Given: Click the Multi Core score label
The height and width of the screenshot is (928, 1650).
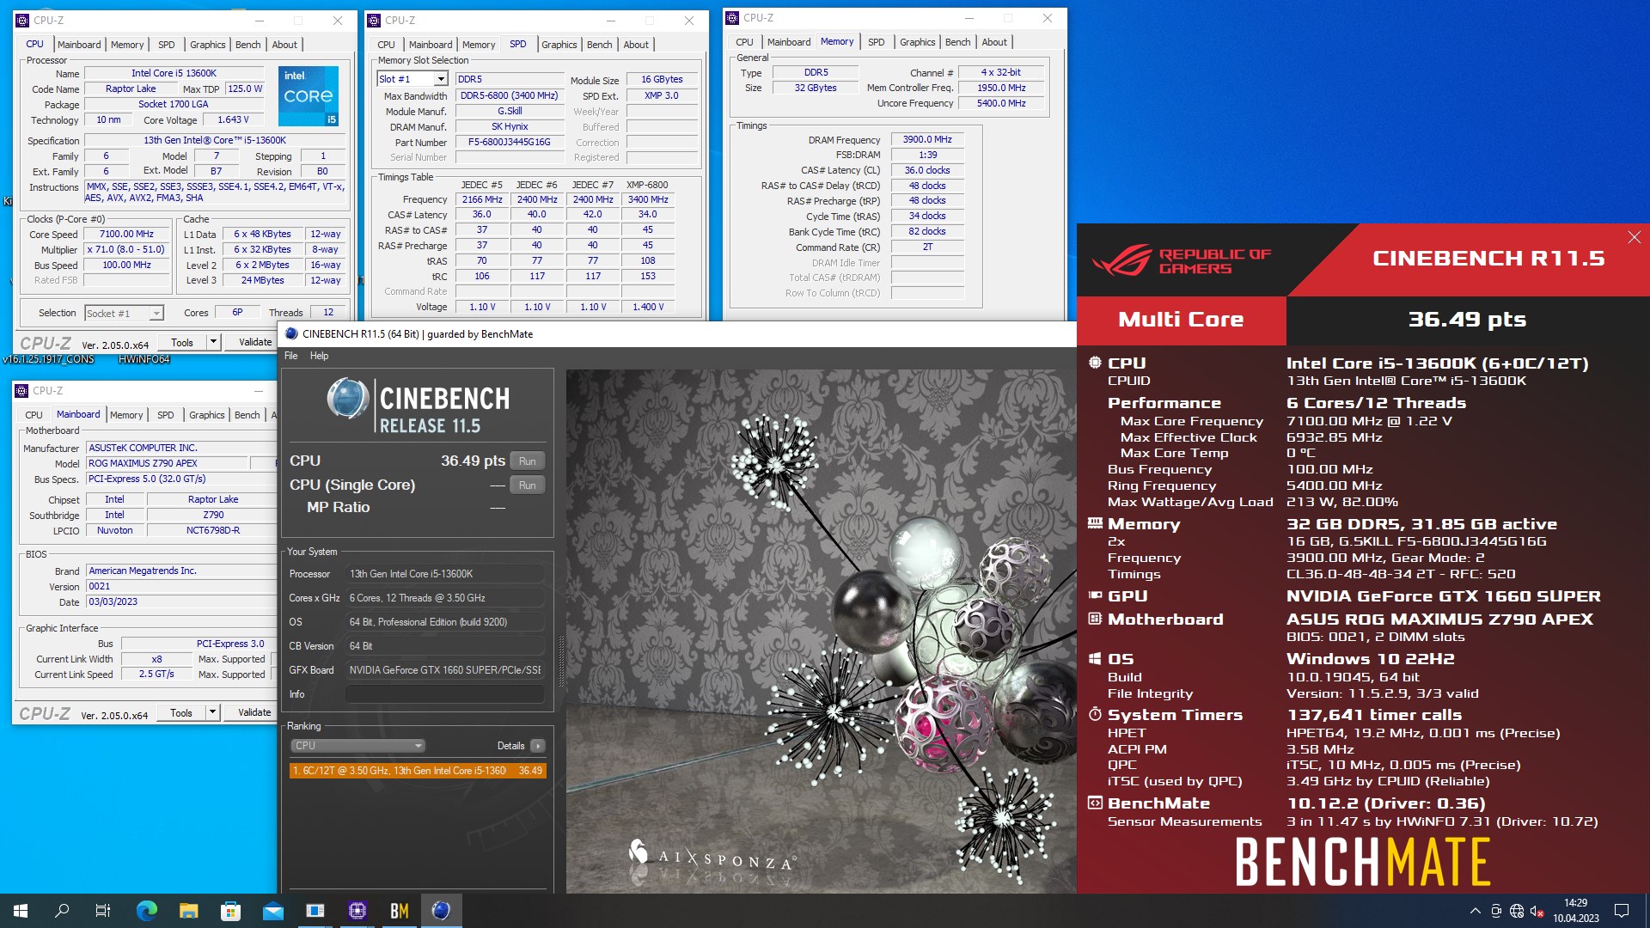Looking at the screenshot, I should [x=1181, y=320].
